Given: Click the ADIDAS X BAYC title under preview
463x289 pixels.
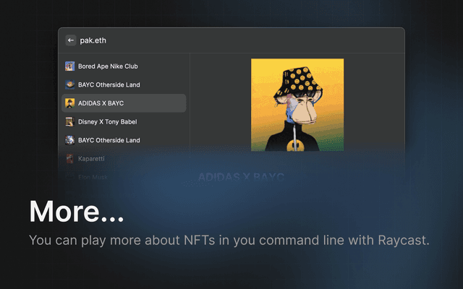Looking at the screenshot, I should (241, 178).
